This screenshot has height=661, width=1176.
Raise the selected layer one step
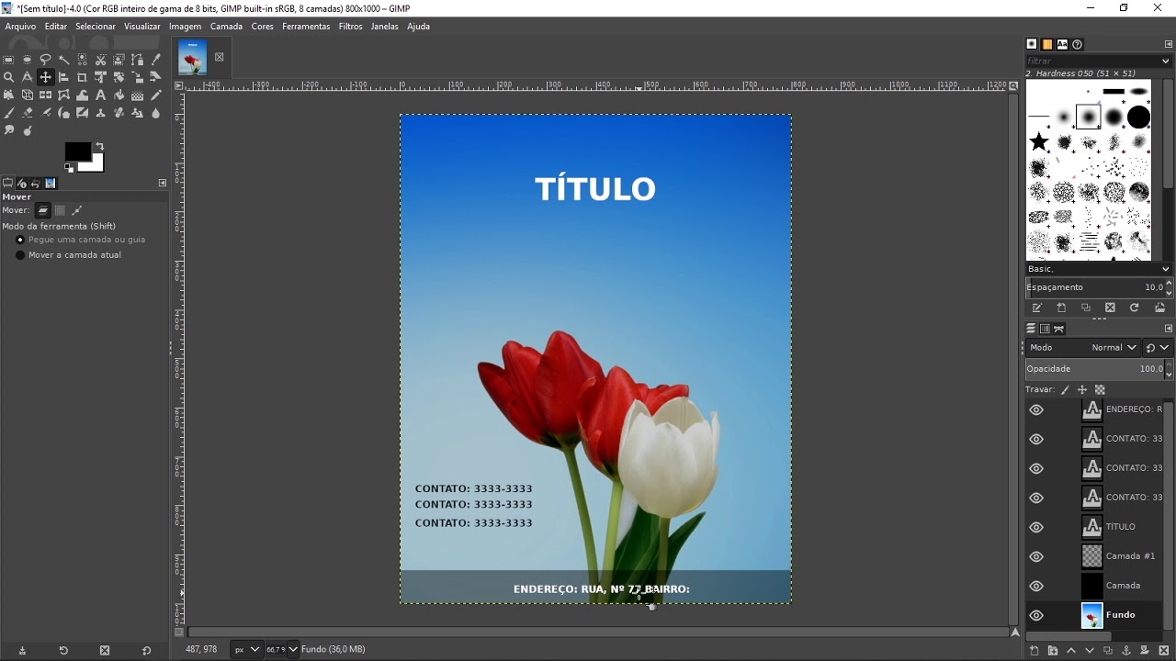(x=1071, y=651)
